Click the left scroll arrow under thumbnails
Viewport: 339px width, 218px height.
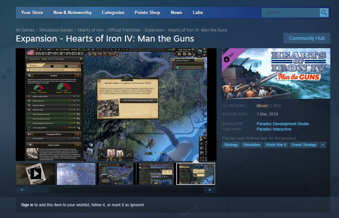tap(22, 190)
